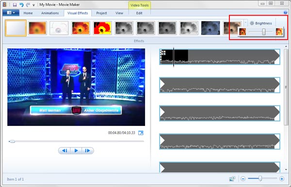Click the zoom in plus button
Screen dimensions: 291x187
coord(282,179)
